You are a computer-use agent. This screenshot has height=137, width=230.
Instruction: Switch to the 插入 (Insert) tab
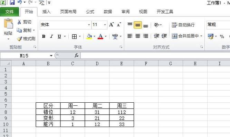[47, 12]
